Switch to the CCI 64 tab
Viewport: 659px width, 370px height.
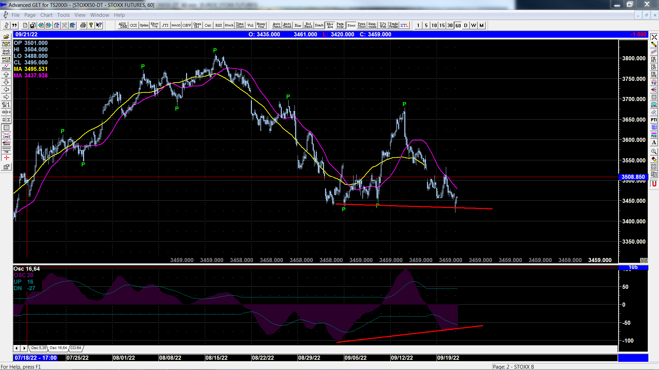(x=76, y=348)
